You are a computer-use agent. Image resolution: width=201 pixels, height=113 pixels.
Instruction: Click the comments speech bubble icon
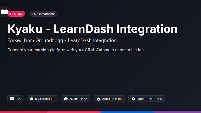pyautogui.click(x=32, y=99)
